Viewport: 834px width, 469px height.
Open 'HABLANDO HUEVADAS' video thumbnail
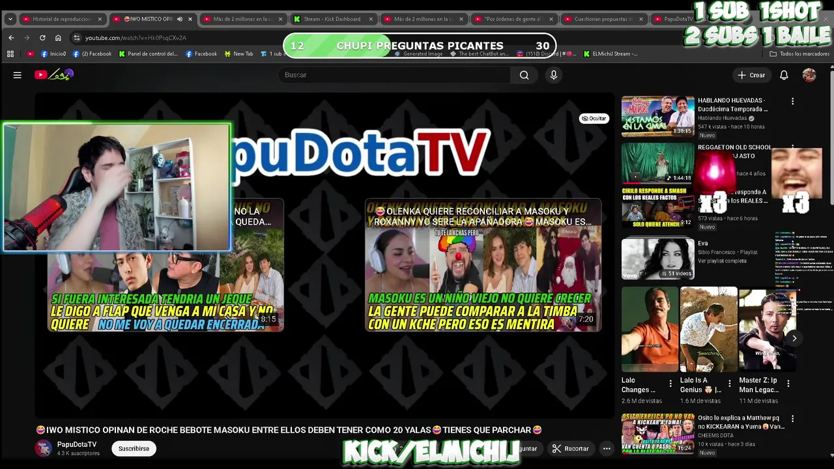(x=657, y=117)
